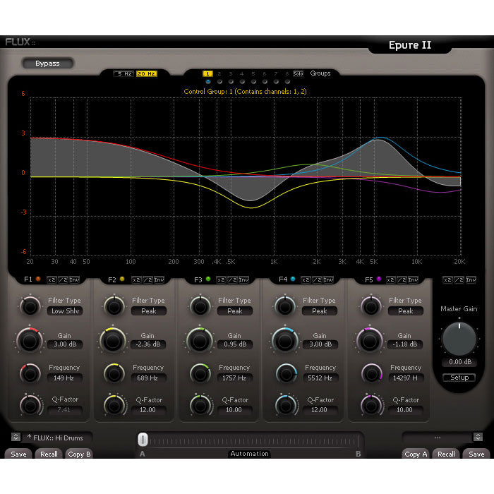Toggle the Bypass button

click(x=47, y=64)
